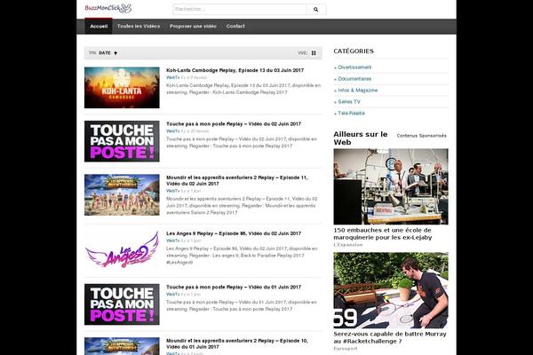
Task: Click the magnifier search button
Action: (316, 10)
